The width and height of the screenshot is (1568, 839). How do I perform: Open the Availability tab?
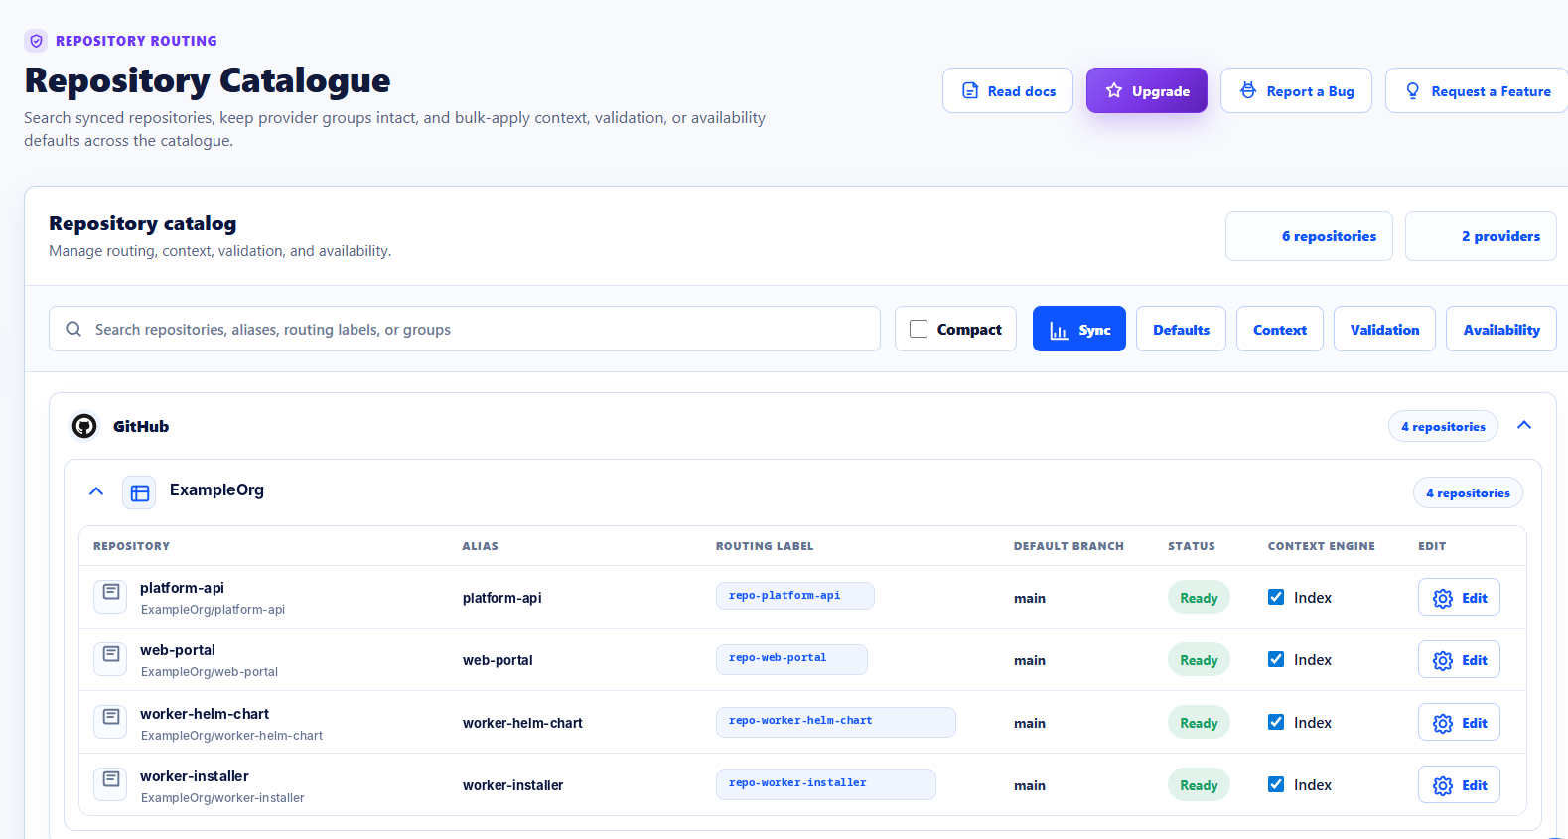[1501, 329]
